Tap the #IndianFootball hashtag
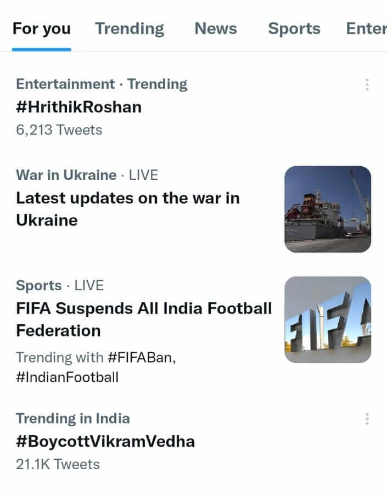387x496 pixels. click(67, 377)
